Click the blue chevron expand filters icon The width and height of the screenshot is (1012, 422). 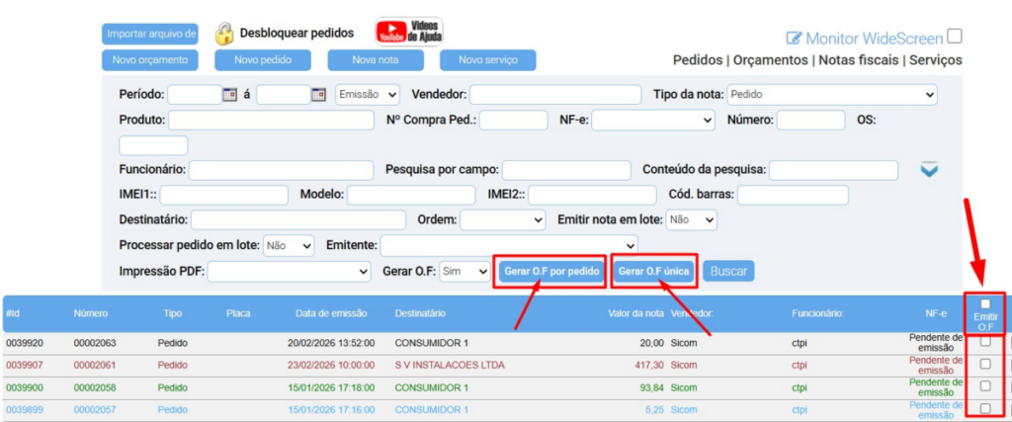[929, 170]
